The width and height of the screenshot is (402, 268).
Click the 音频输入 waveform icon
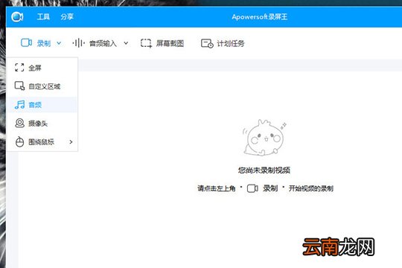(78, 43)
